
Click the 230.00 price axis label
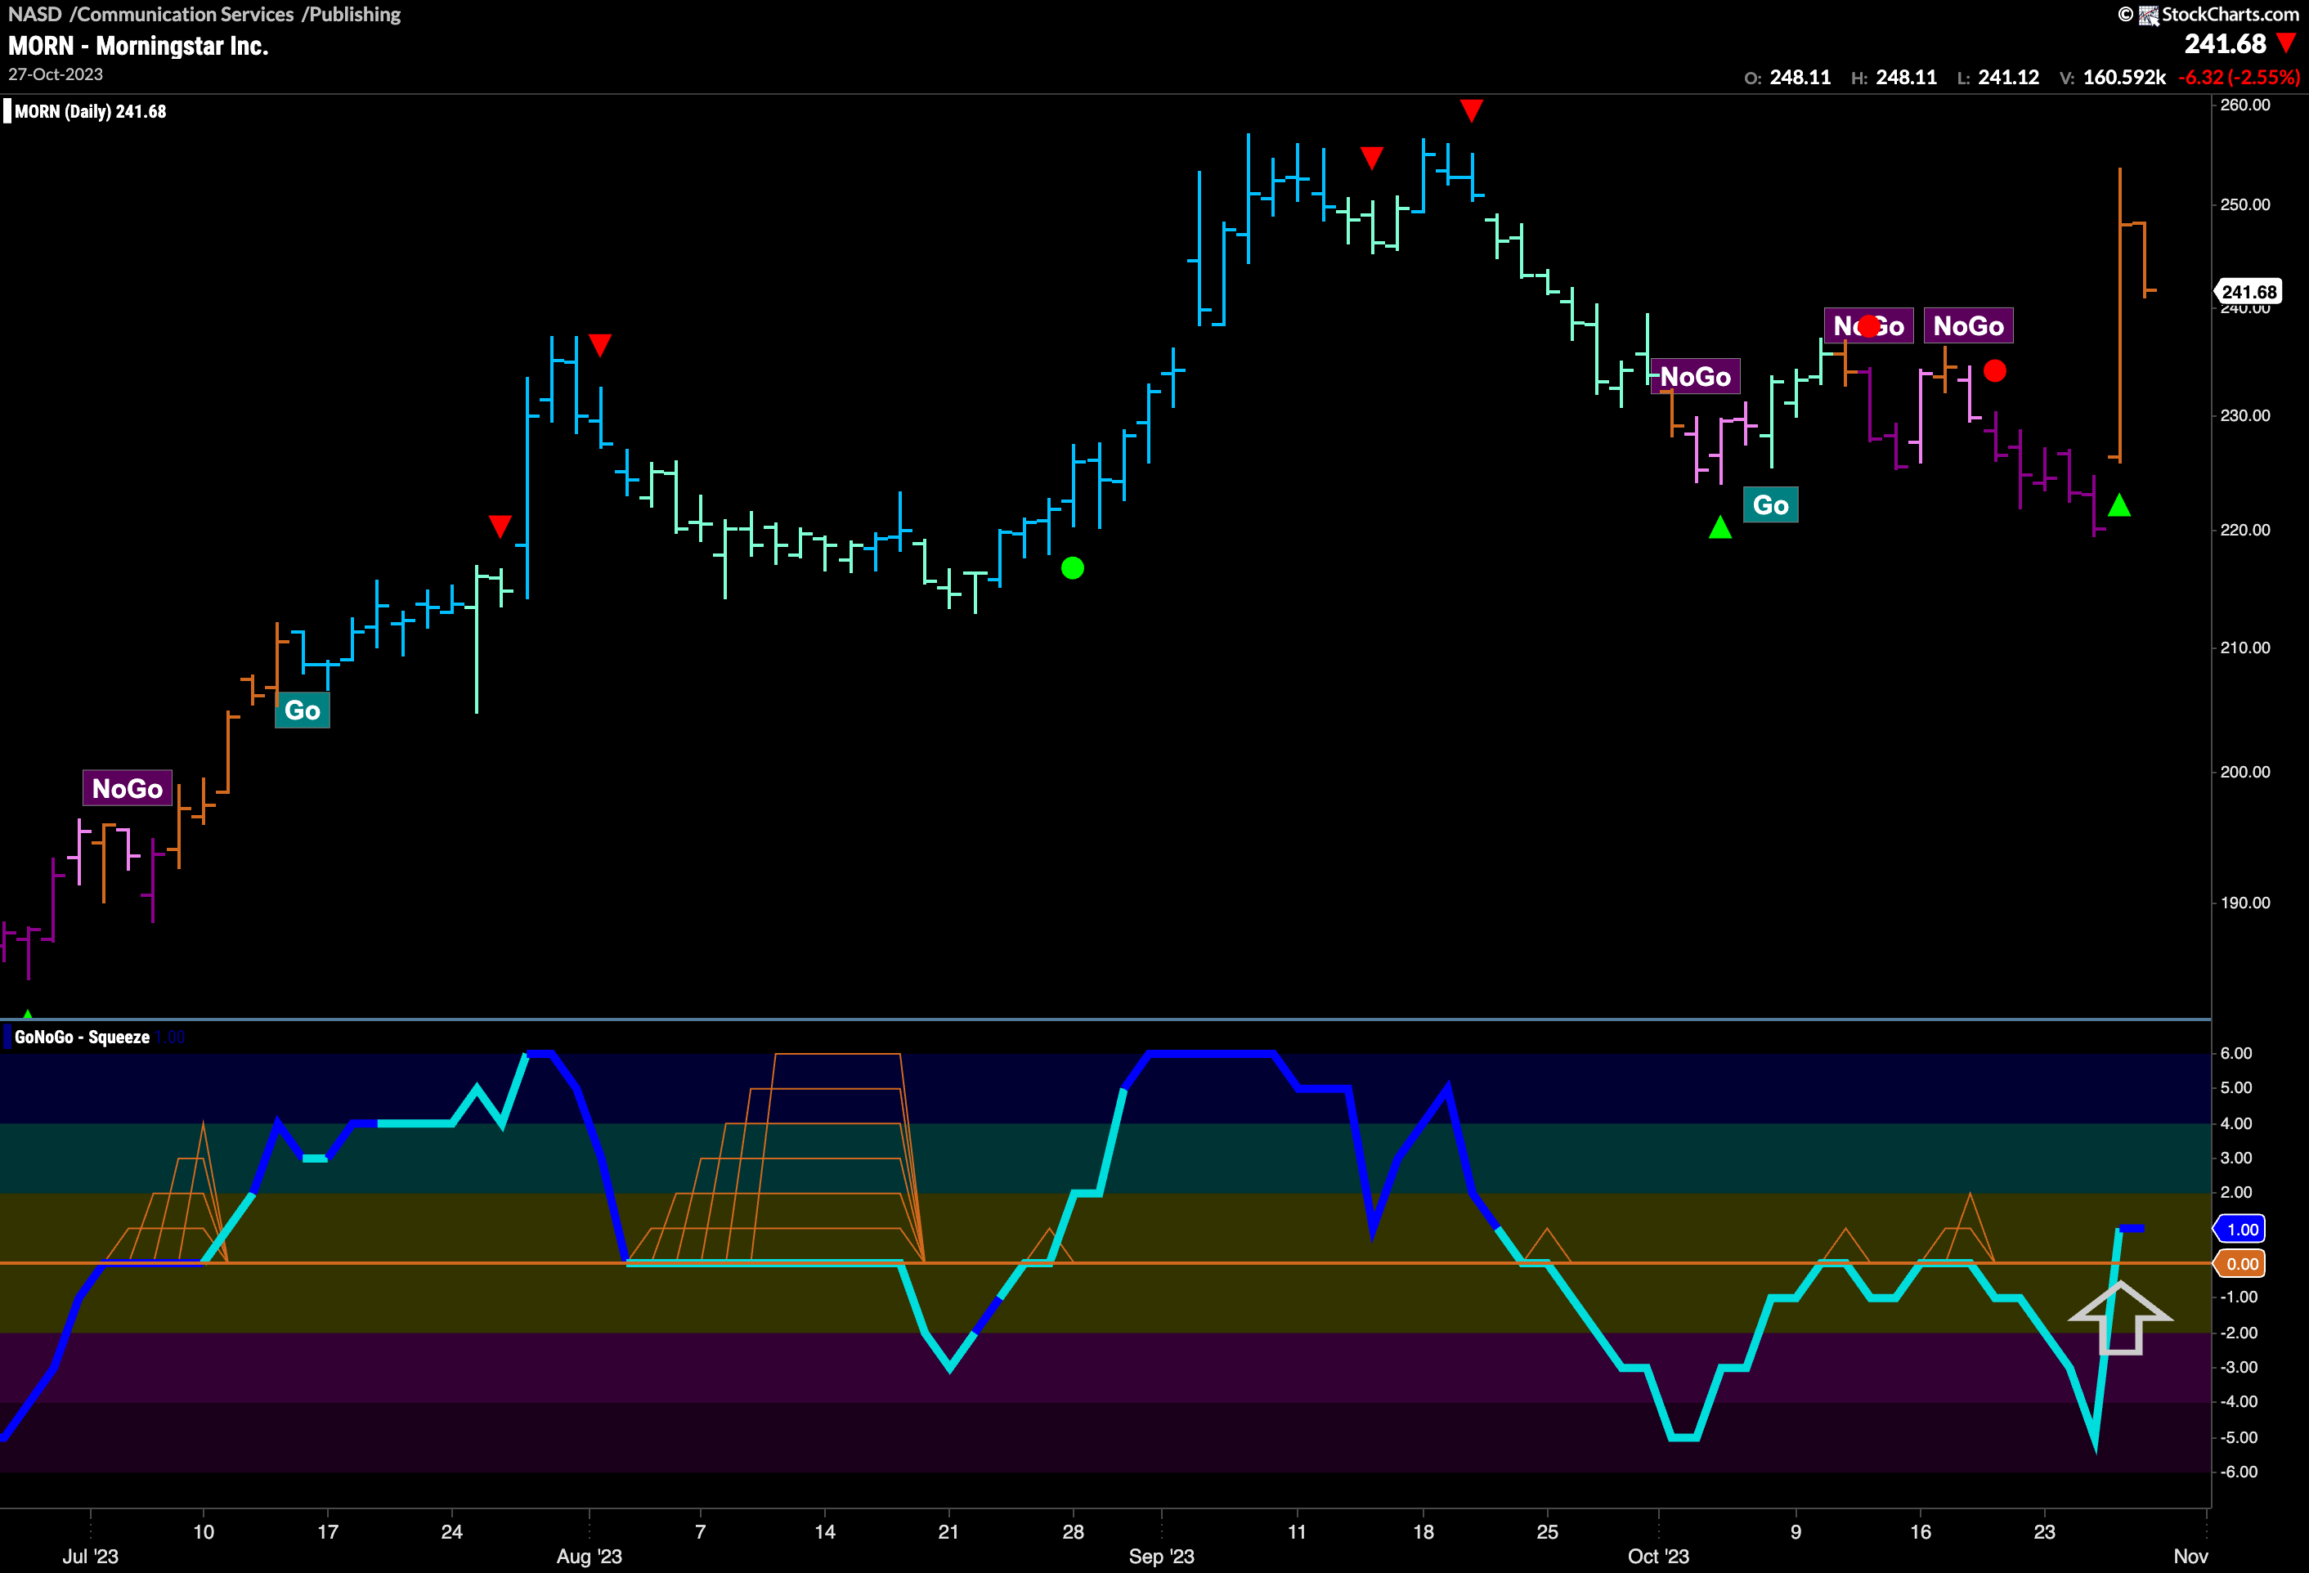point(2245,415)
